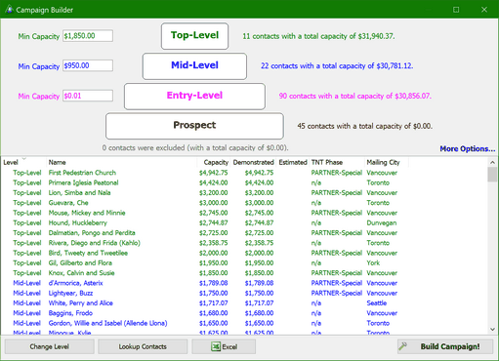Viewport: 499px width, 361px height.
Task: Click the Build Campaign hammer icon
Action: point(403,346)
